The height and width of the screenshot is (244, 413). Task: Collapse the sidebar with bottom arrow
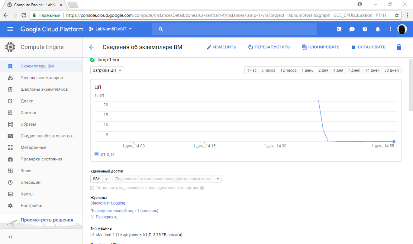coord(10,237)
